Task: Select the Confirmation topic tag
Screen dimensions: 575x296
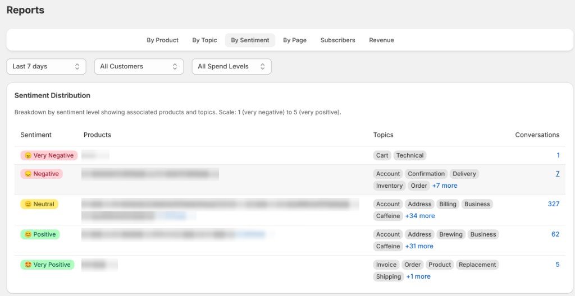Action: pos(426,174)
